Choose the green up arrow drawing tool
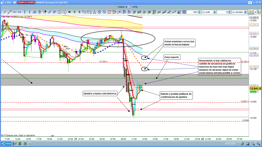Viewport: 262px width, 147px height. 74,12
